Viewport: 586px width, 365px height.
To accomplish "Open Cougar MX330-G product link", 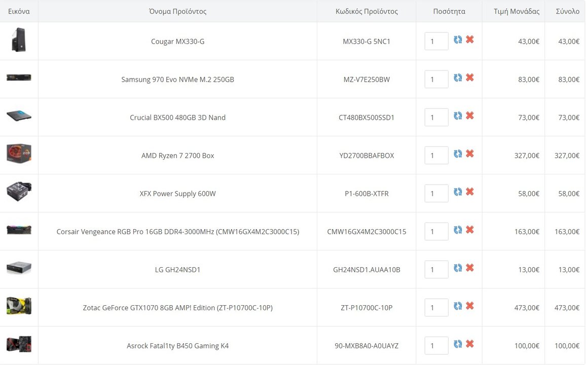I will pyautogui.click(x=177, y=42).
